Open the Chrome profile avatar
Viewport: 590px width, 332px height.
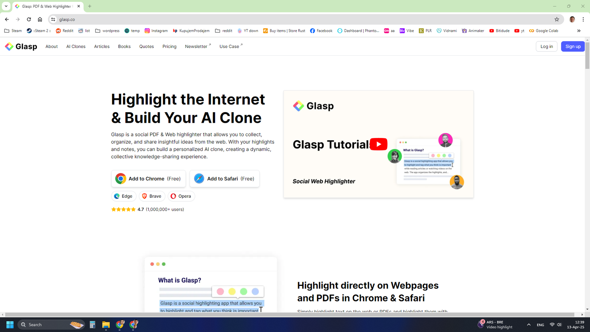[572, 20]
